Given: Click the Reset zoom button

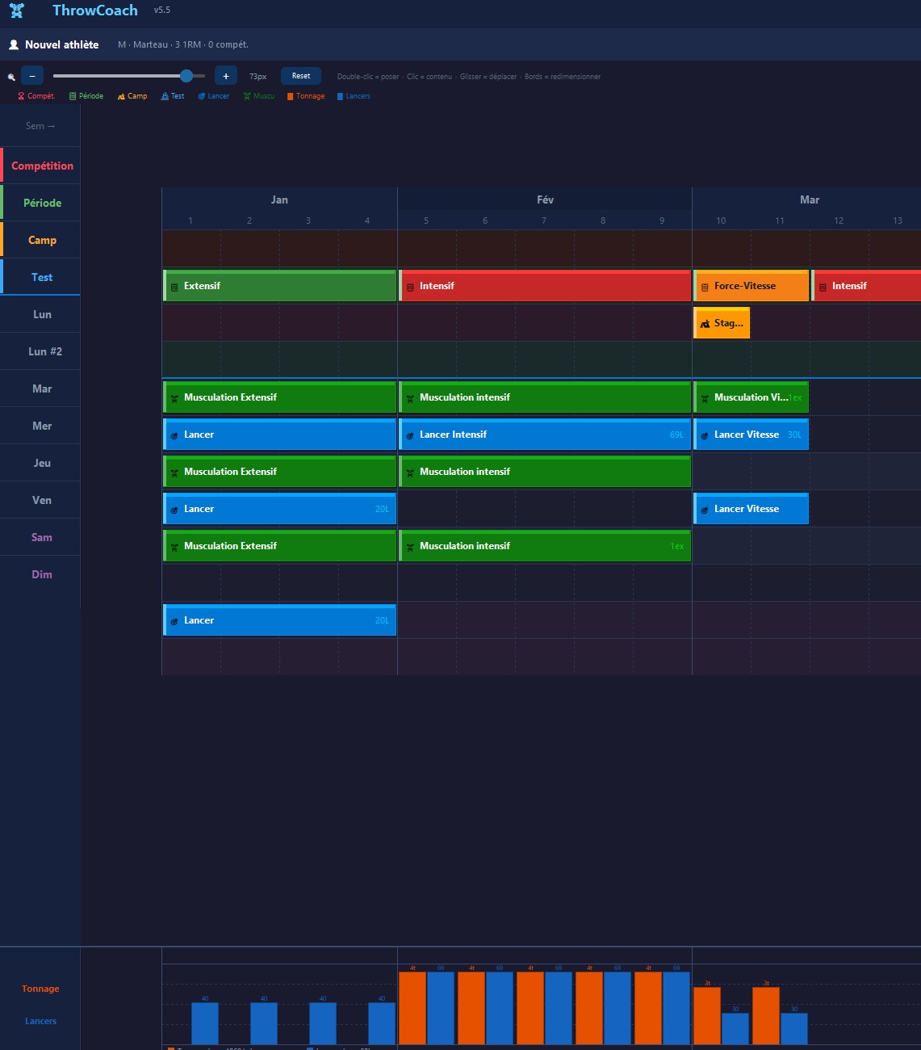Looking at the screenshot, I should click(x=300, y=75).
